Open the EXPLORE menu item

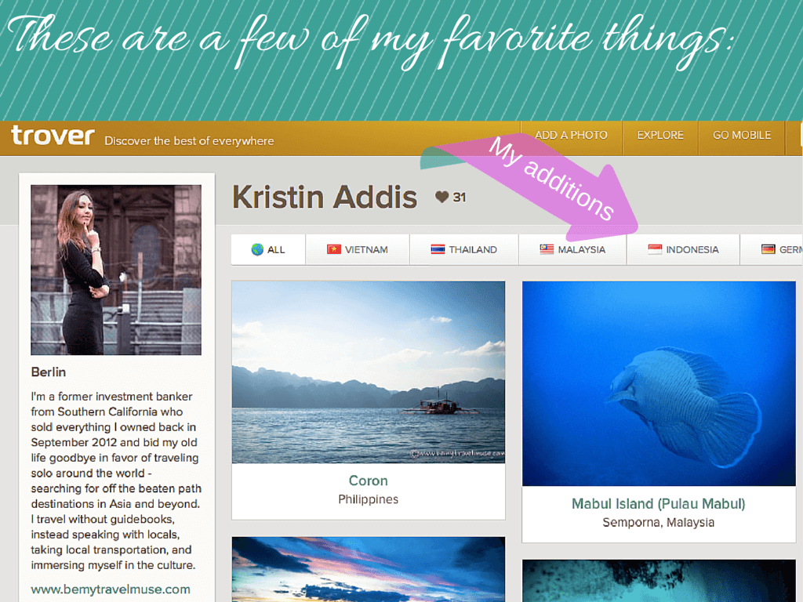coord(660,136)
